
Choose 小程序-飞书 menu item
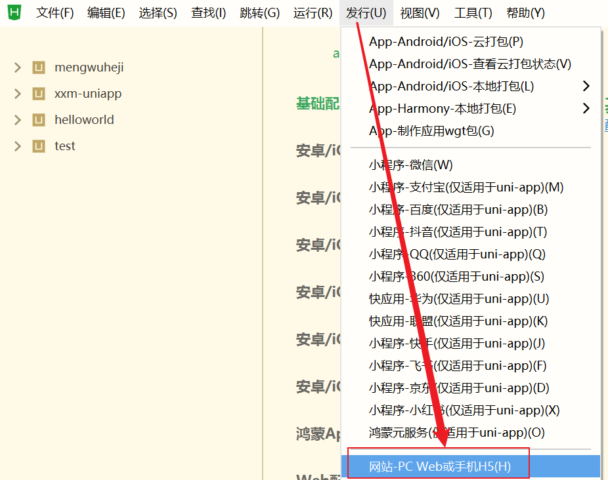point(471,366)
